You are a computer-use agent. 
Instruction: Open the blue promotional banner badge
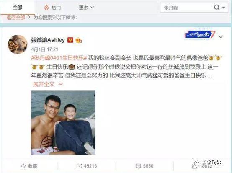[200, 35]
